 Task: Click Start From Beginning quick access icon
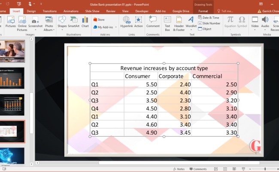(19, 4)
